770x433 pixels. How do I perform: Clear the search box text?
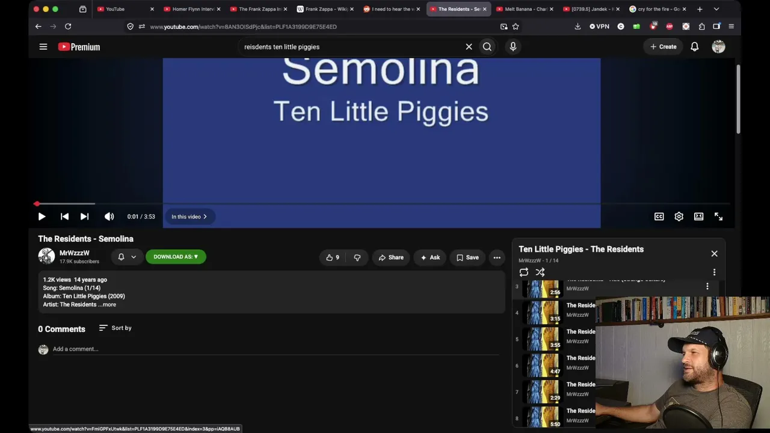pos(469,47)
